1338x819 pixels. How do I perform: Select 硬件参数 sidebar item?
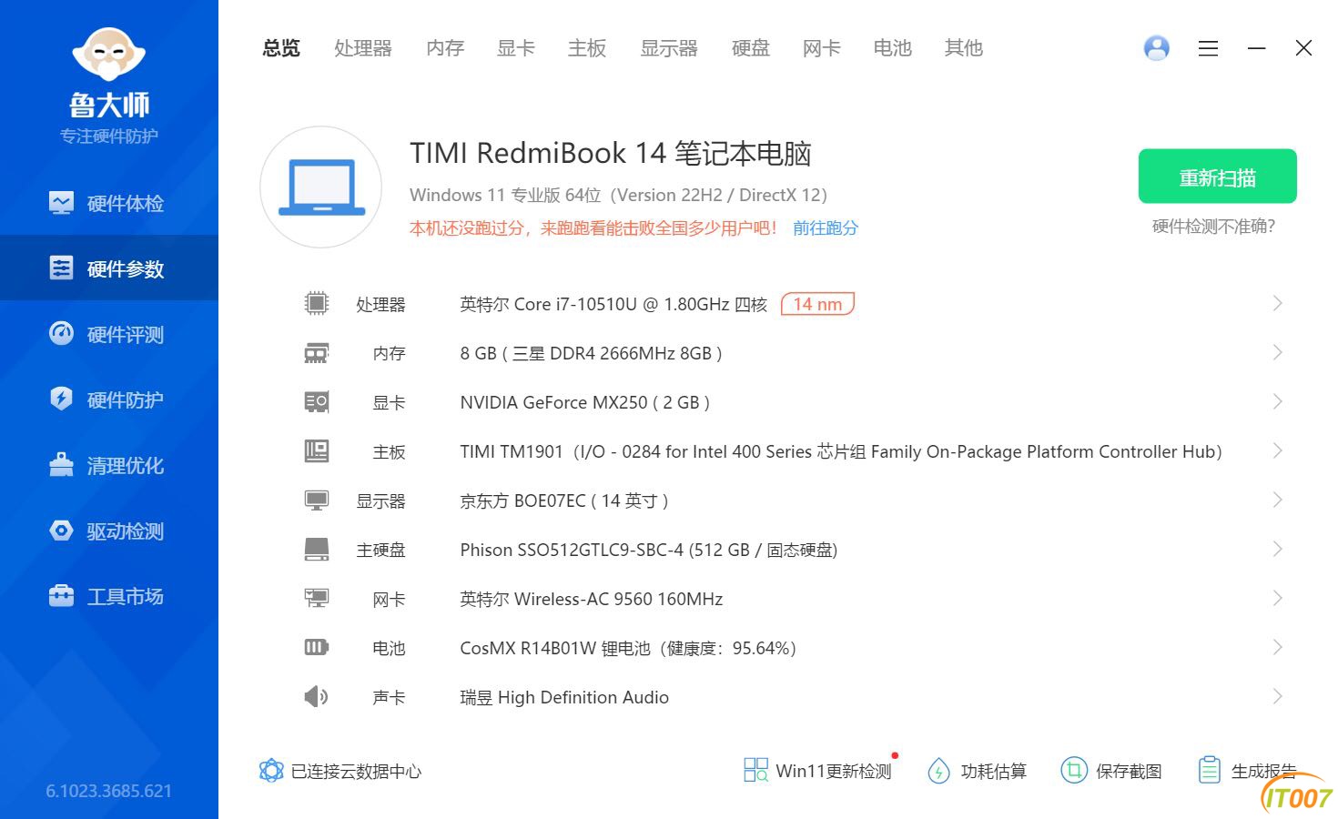click(108, 268)
